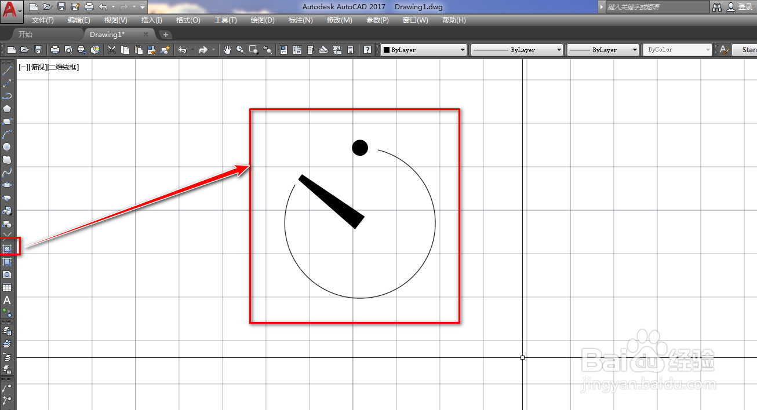The image size is (757, 410).
Task: Select the Revision Cloud tool
Action: (7, 159)
